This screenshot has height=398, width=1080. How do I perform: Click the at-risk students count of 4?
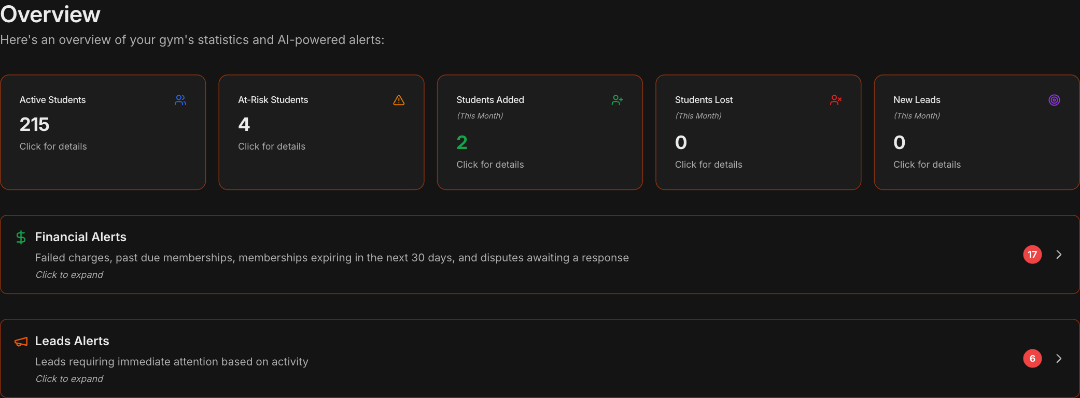[244, 124]
